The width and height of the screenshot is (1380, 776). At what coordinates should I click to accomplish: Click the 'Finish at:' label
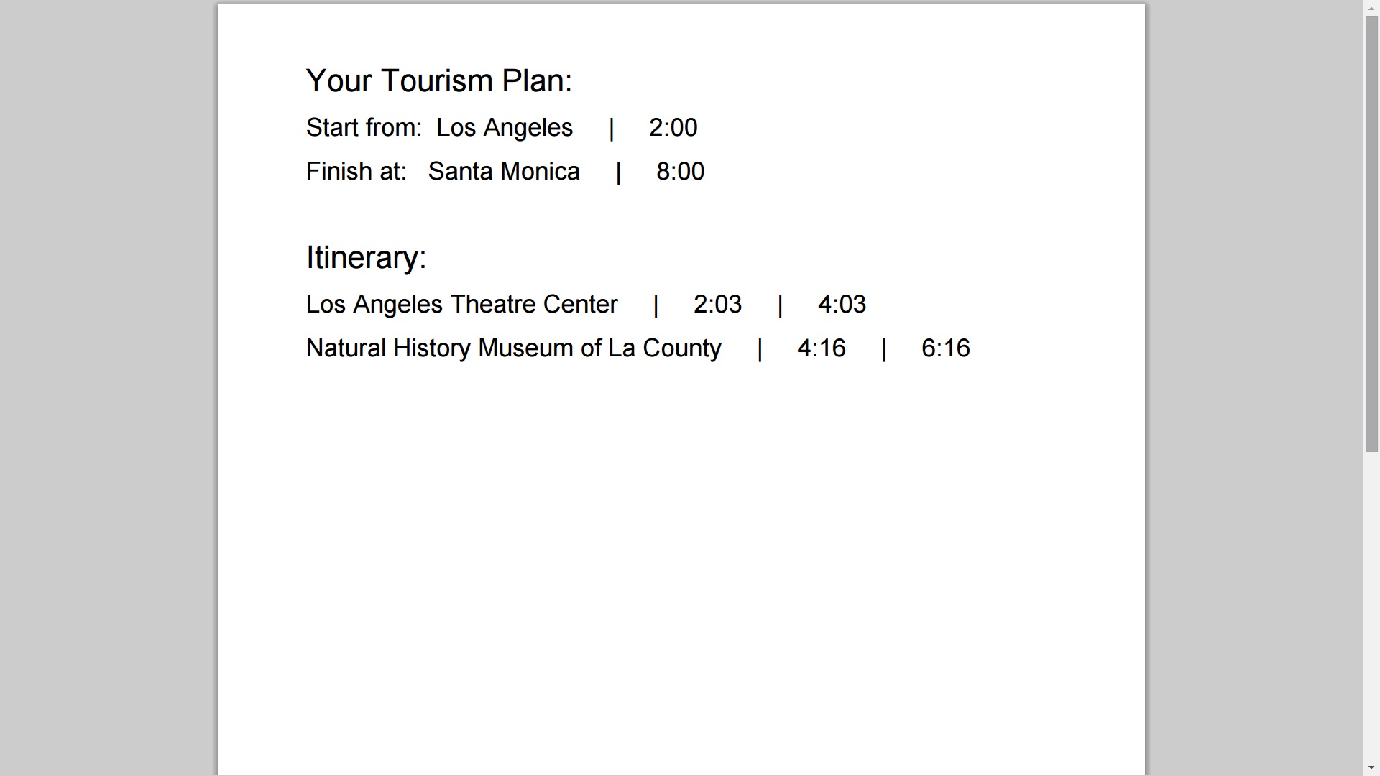356,172
